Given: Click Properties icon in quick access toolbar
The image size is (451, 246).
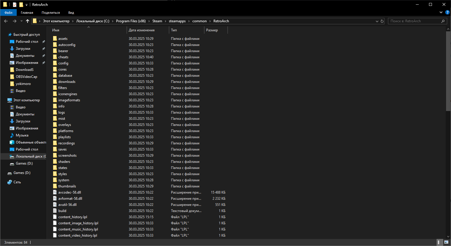Looking at the screenshot, I should pos(15,5).
